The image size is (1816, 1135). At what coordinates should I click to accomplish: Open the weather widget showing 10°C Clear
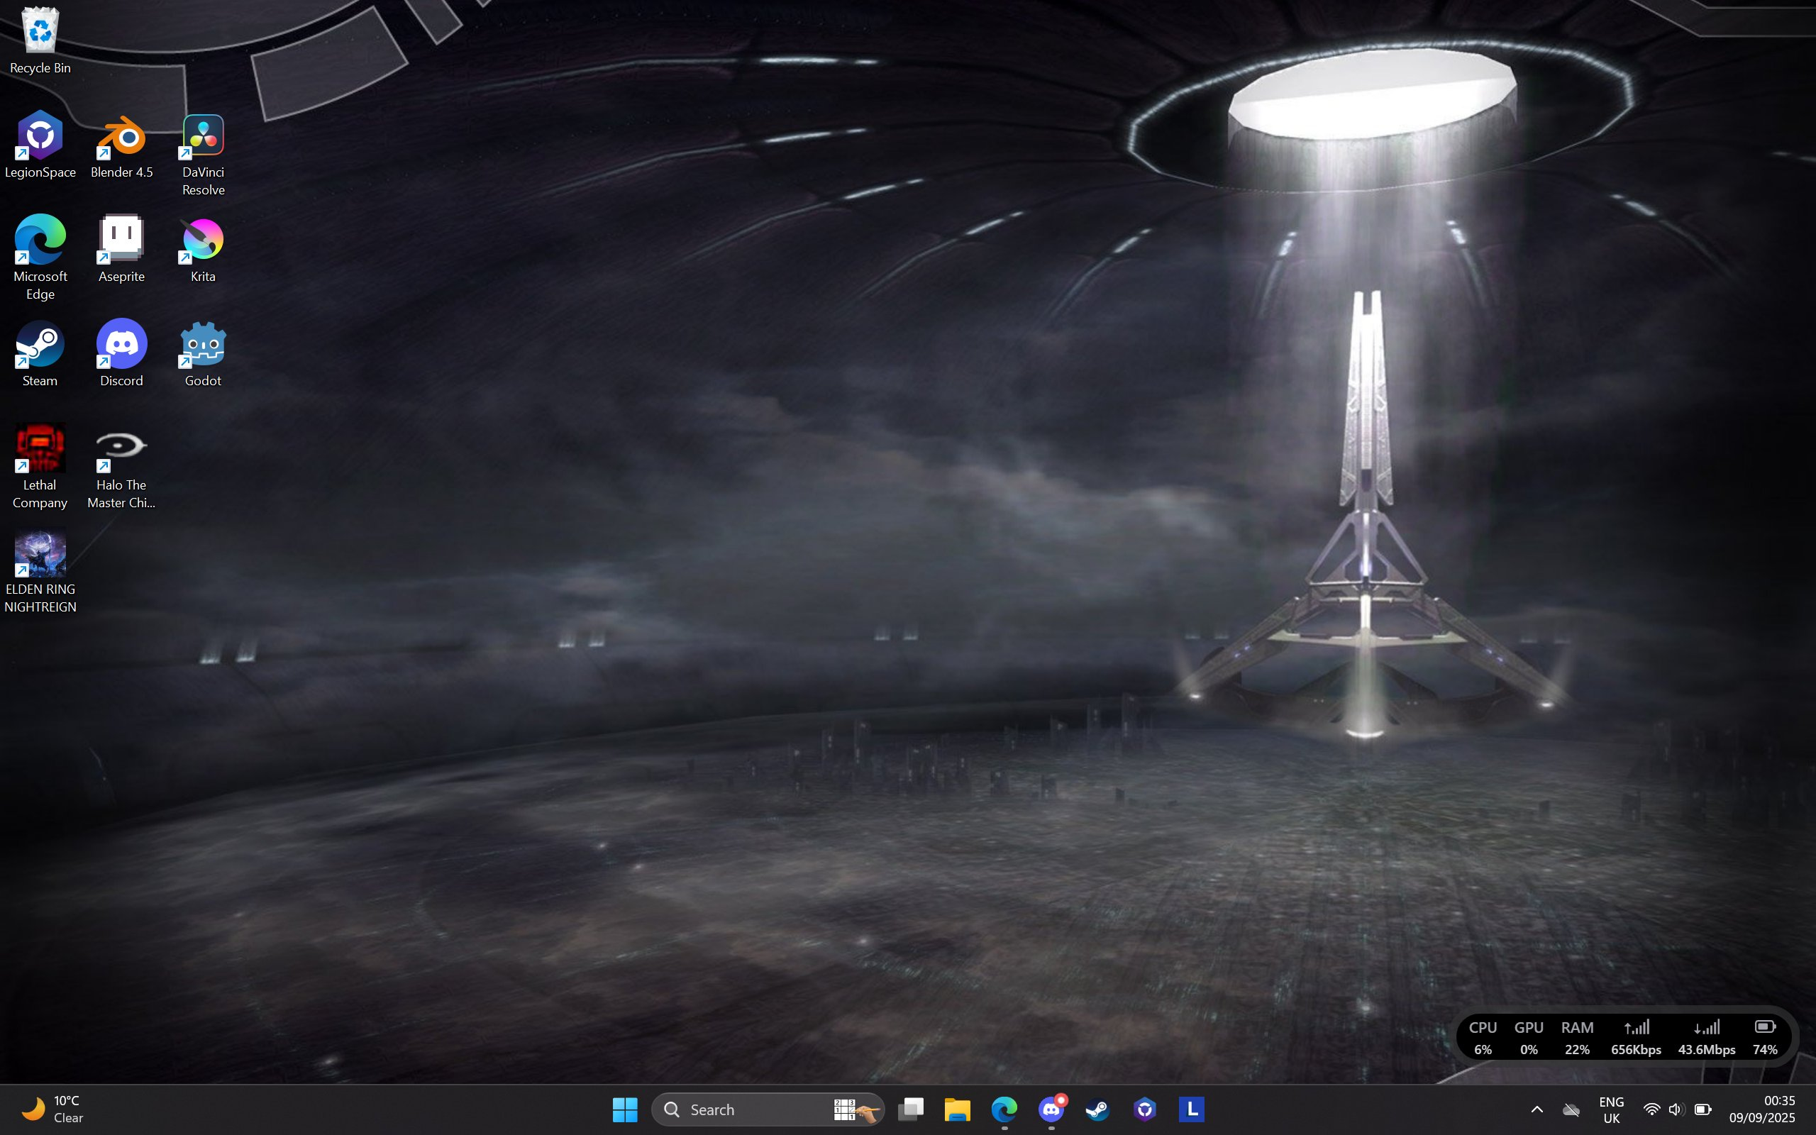pos(52,1109)
